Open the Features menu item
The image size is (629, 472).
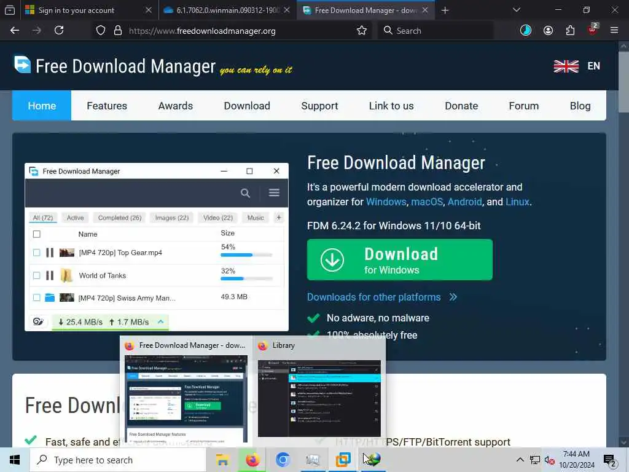[x=107, y=106]
